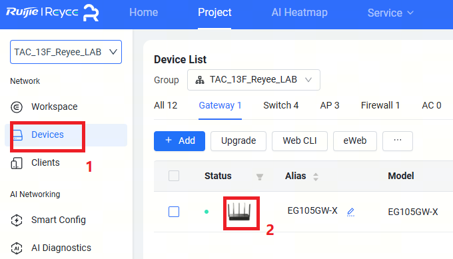Click the Status column header

tap(218, 176)
